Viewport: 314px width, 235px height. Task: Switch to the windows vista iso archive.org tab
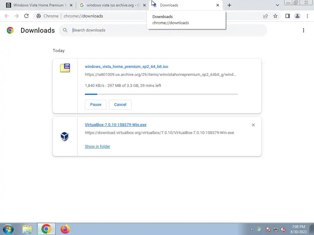point(113,5)
